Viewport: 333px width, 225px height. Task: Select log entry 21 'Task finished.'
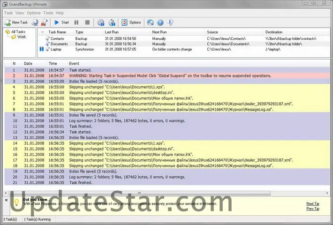167,182
